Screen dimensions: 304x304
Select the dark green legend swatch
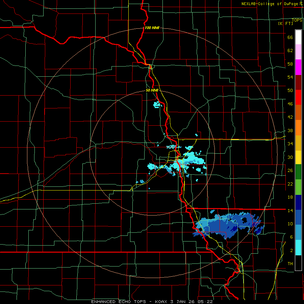pyautogui.click(x=298, y=172)
